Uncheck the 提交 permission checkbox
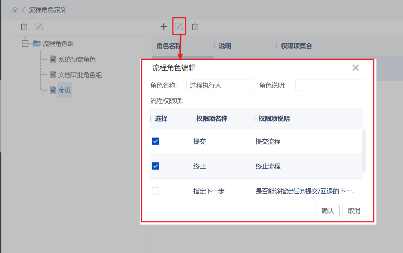The width and height of the screenshot is (403, 253). pyautogui.click(x=155, y=141)
